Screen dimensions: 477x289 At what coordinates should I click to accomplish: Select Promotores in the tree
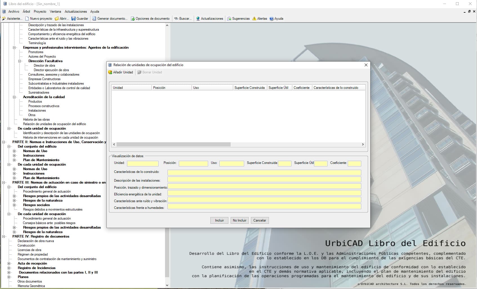tap(36, 52)
